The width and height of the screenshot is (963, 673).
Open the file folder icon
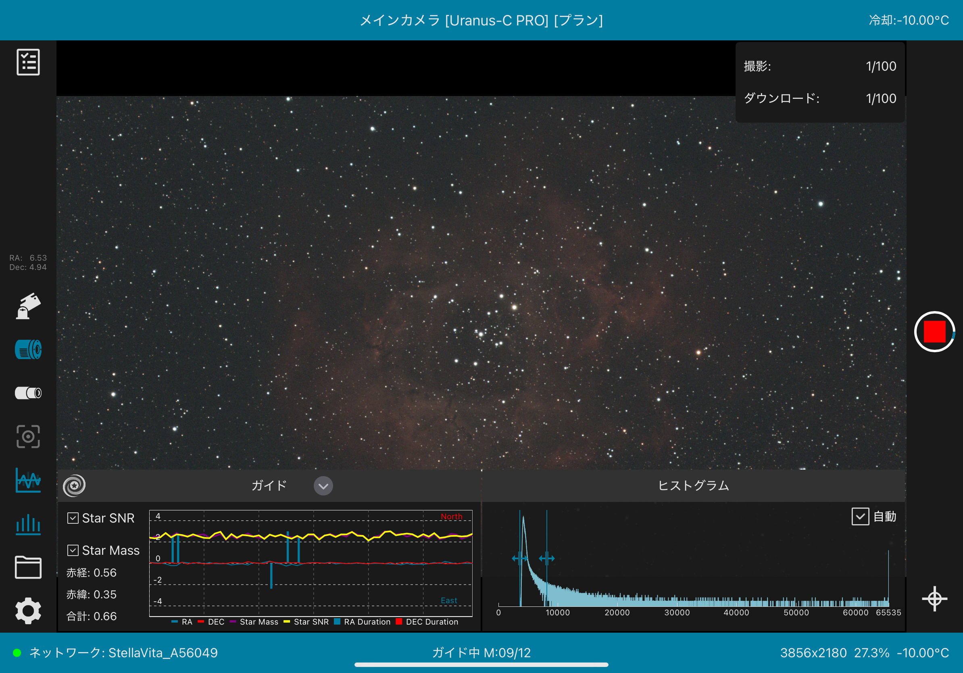28,567
